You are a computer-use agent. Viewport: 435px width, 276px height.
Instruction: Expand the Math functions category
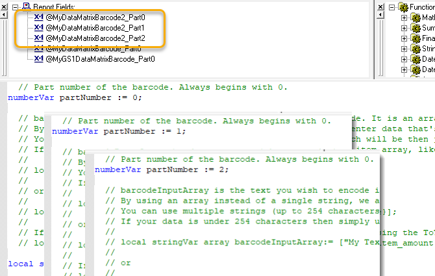404,18
